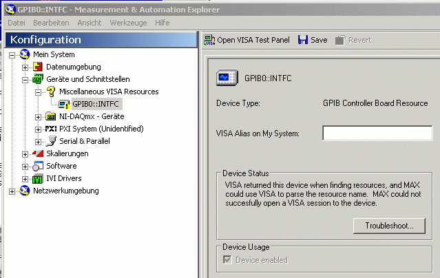Viewport: 440px width, 278px height.
Task: Click the Serial & Parallel connector icon
Action: (51, 141)
